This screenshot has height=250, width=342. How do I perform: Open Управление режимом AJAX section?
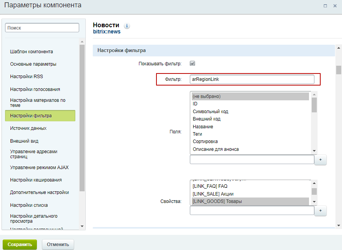point(39,168)
